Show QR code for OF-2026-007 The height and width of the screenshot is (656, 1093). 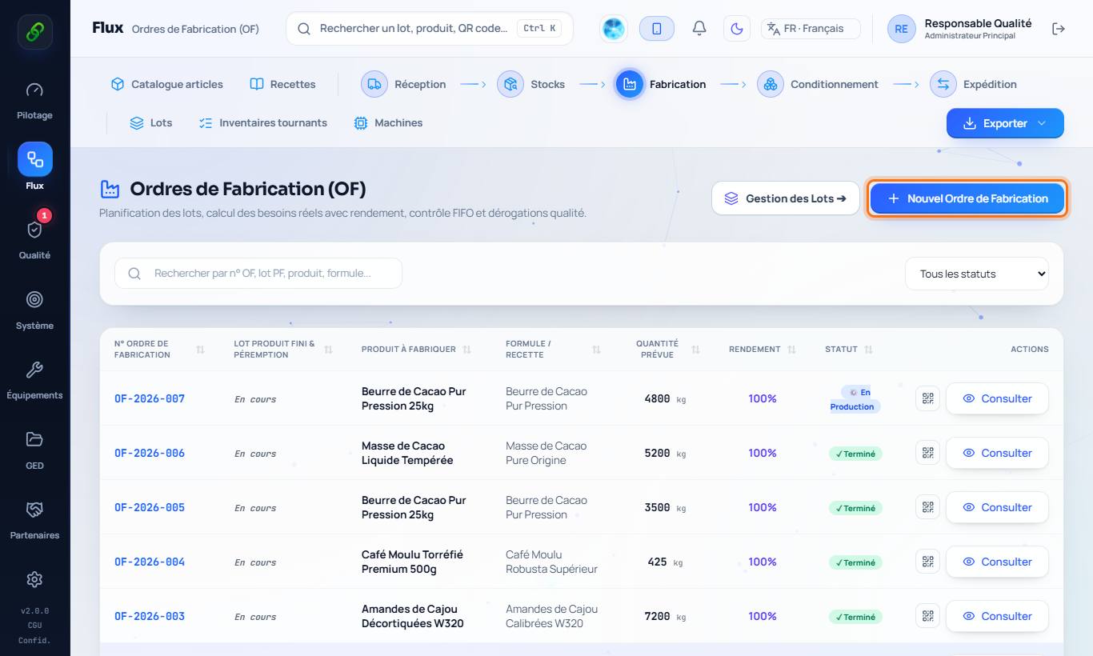(927, 398)
